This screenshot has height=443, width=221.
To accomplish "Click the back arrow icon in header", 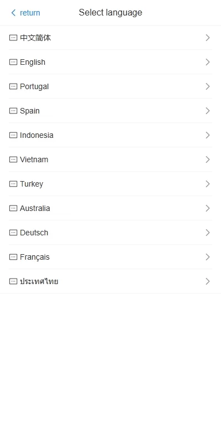I will 13,13.
